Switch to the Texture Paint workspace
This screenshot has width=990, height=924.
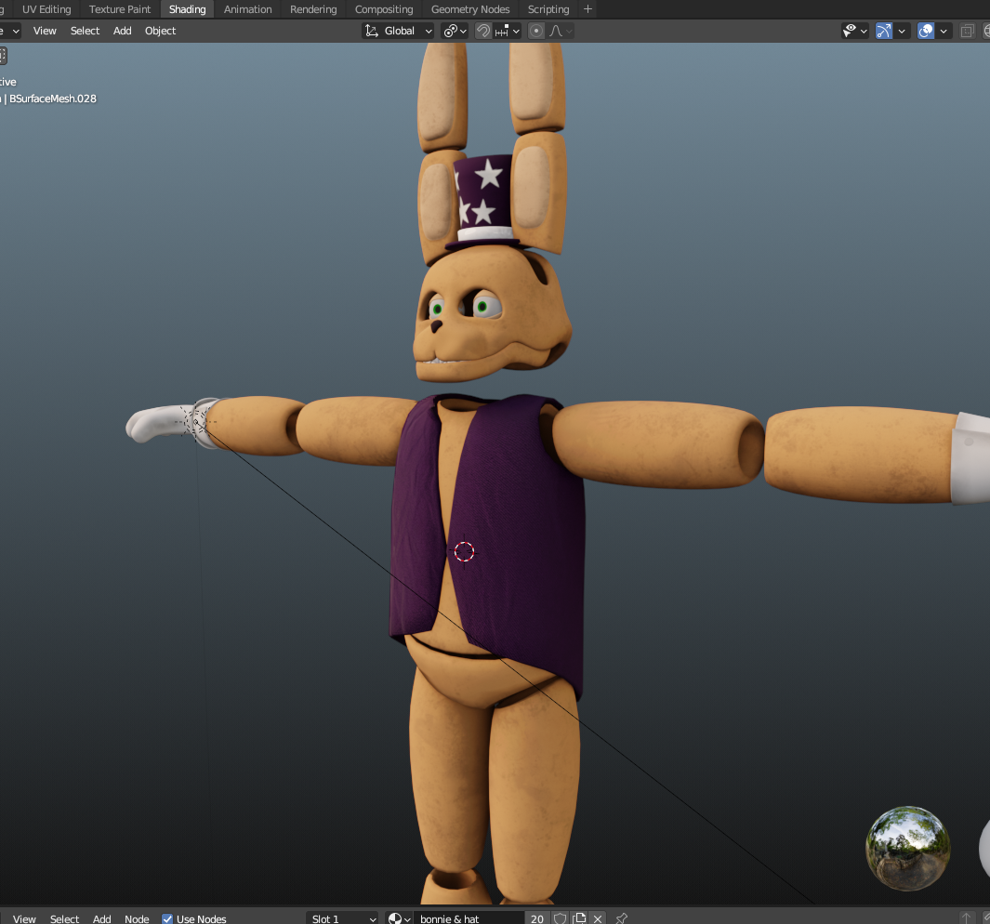(x=120, y=9)
